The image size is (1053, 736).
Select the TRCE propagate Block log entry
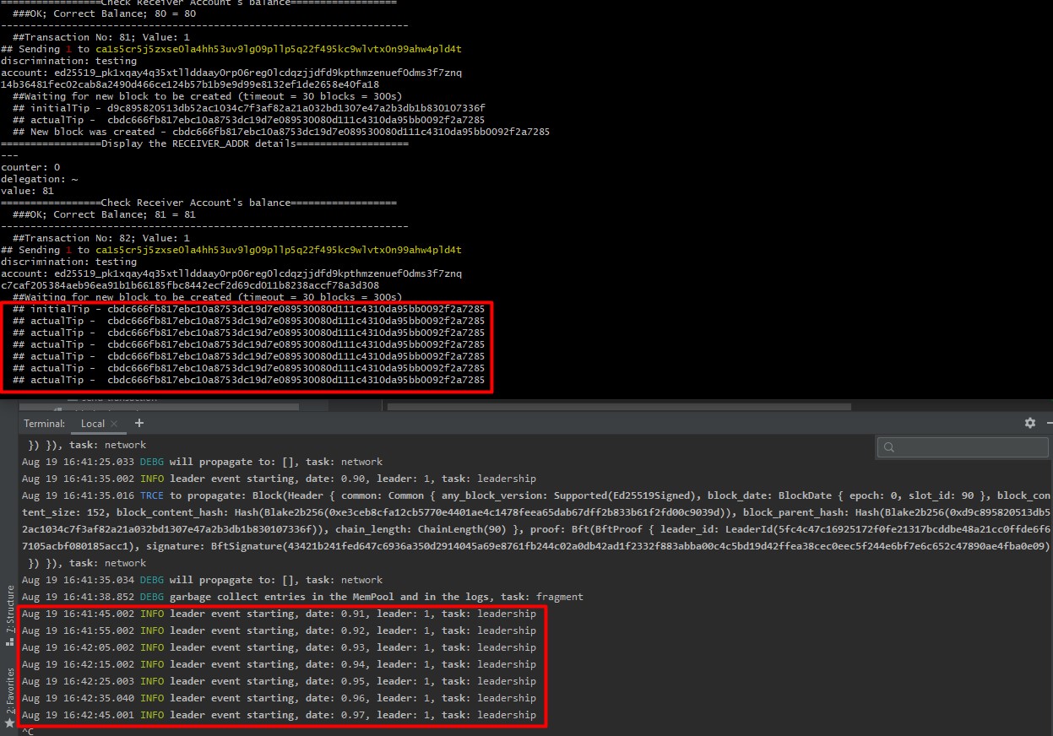coord(338,495)
